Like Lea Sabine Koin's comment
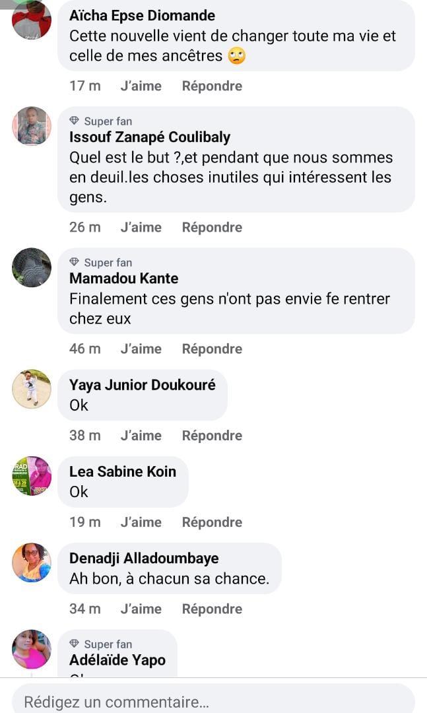 pos(141,522)
